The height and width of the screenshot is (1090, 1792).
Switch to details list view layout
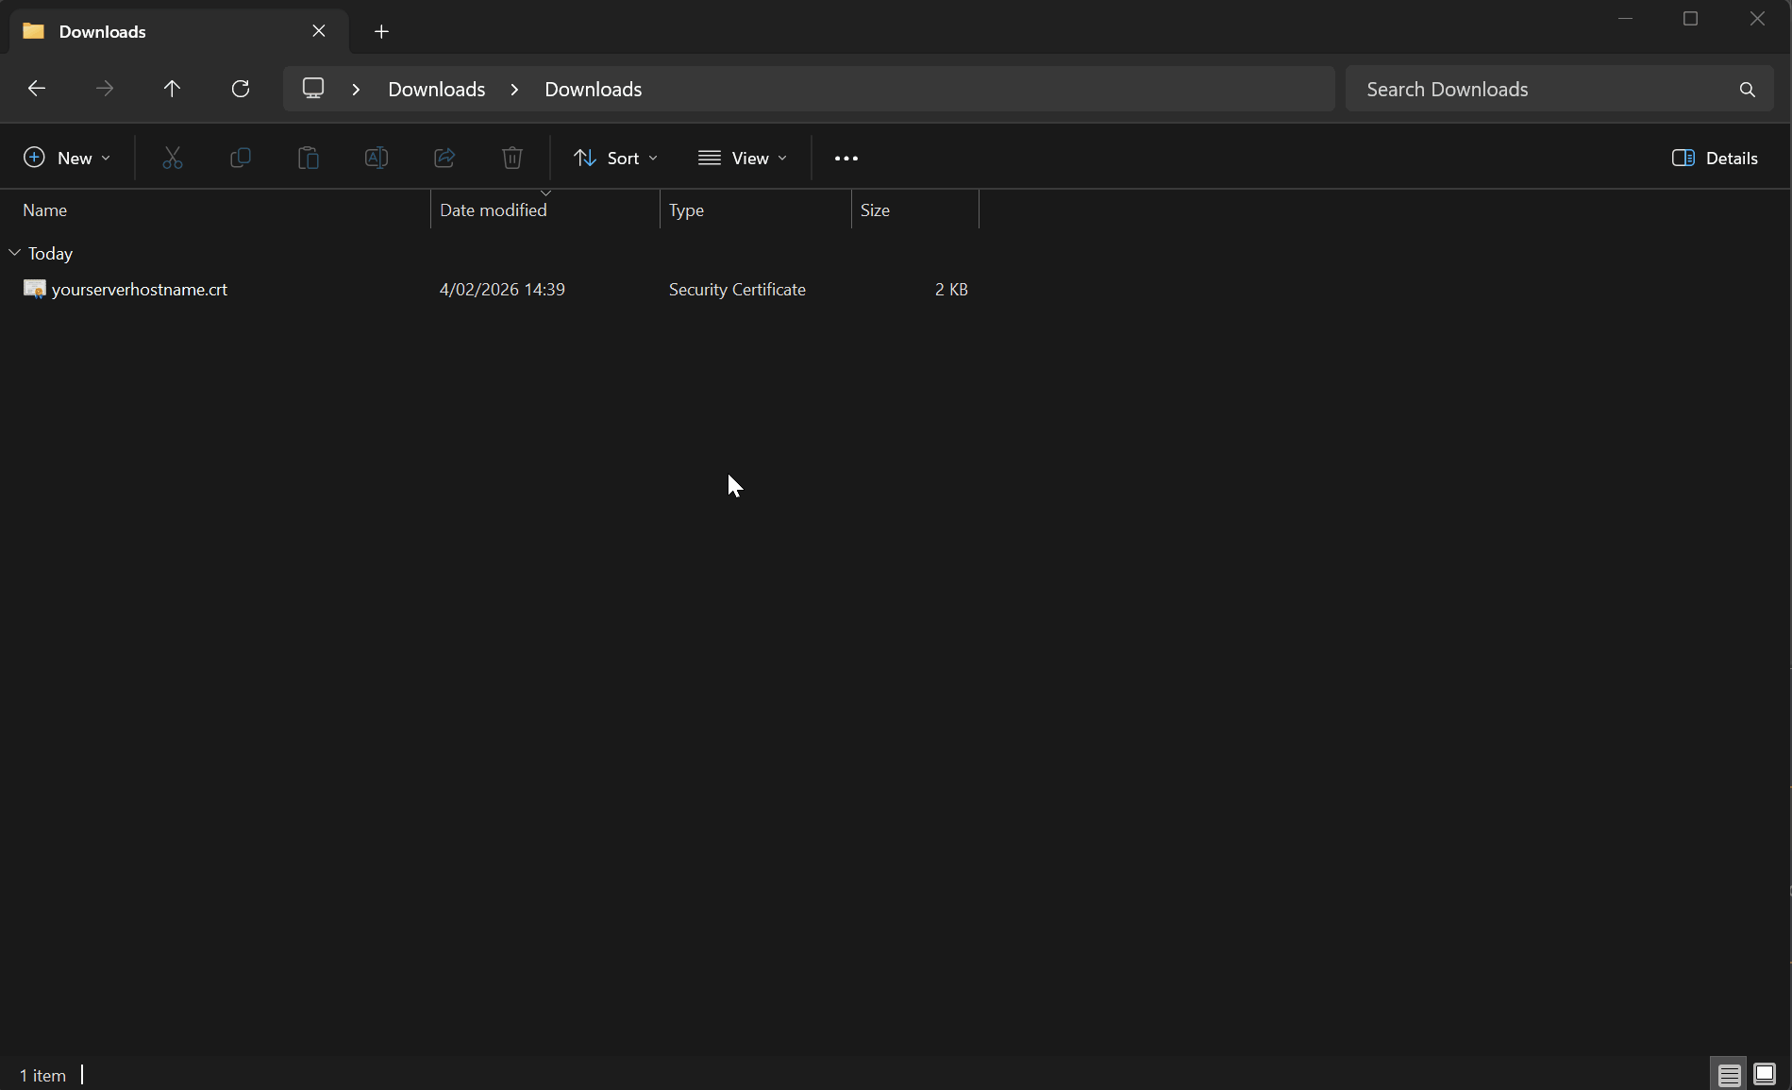pos(1729,1075)
